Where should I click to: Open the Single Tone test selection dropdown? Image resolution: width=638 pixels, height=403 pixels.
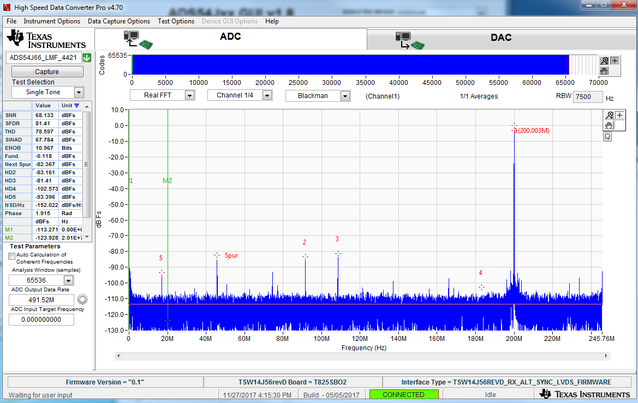pyautogui.click(x=79, y=93)
